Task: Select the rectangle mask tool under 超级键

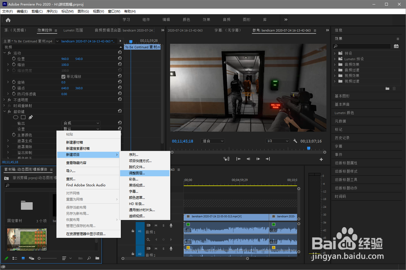Action: (23, 117)
